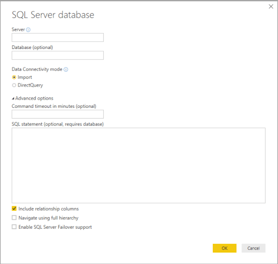The height and width of the screenshot is (264, 278).
Task: Click the 'DirectQuery' label text
Action: tap(30, 85)
